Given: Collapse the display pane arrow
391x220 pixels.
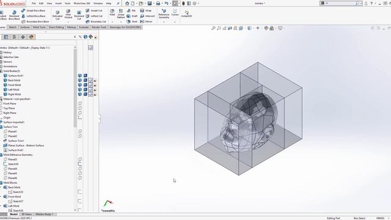Looking at the screenshot, I should point(75,37).
